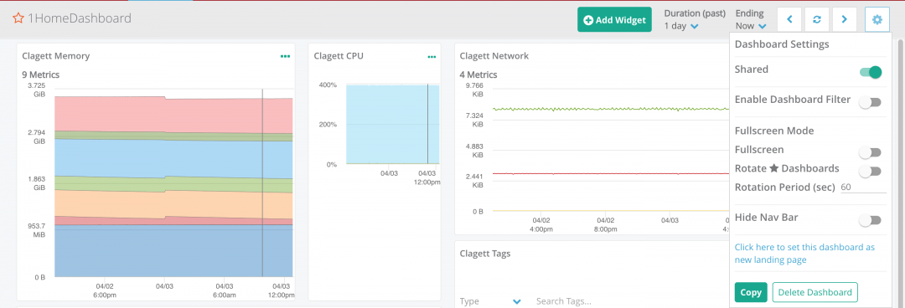Open the Clagett CPU widget options menu
This screenshot has height=308, width=905.
pyautogui.click(x=432, y=57)
